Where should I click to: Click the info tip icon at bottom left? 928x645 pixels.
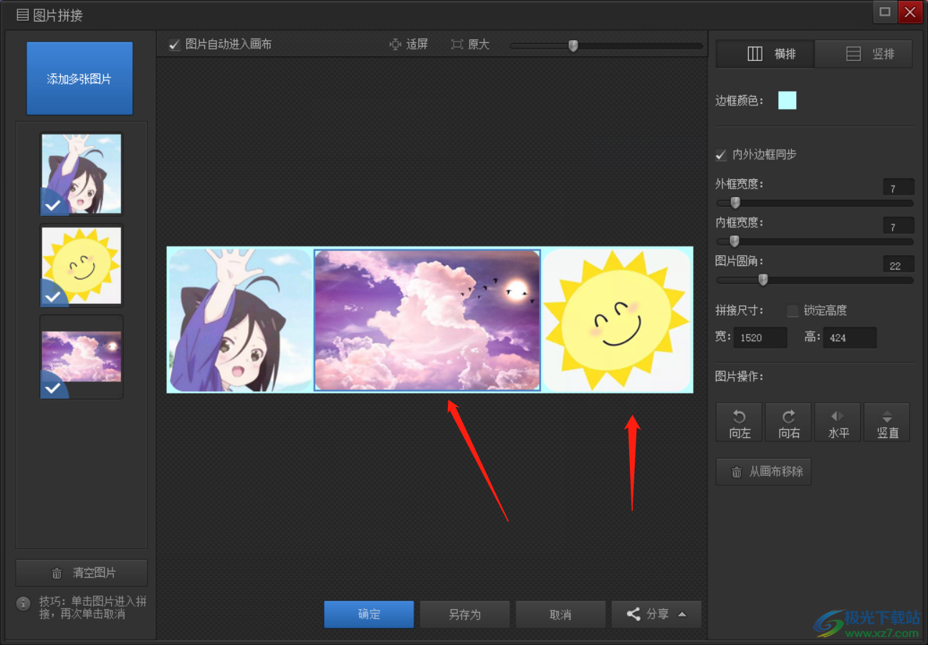tap(24, 603)
